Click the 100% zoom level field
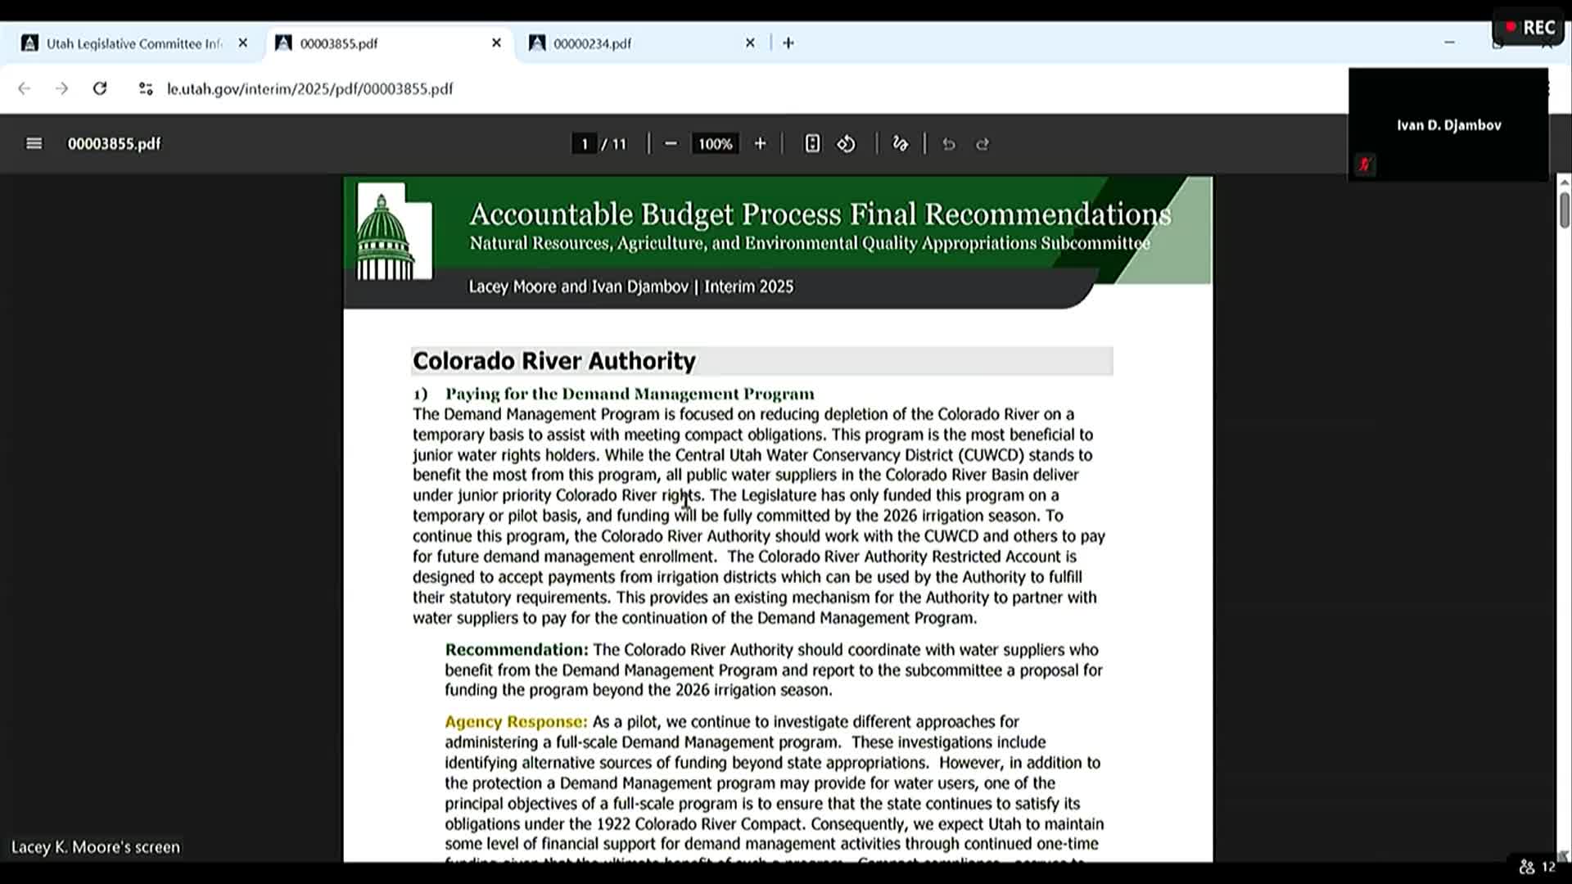1572x884 pixels. pos(715,144)
